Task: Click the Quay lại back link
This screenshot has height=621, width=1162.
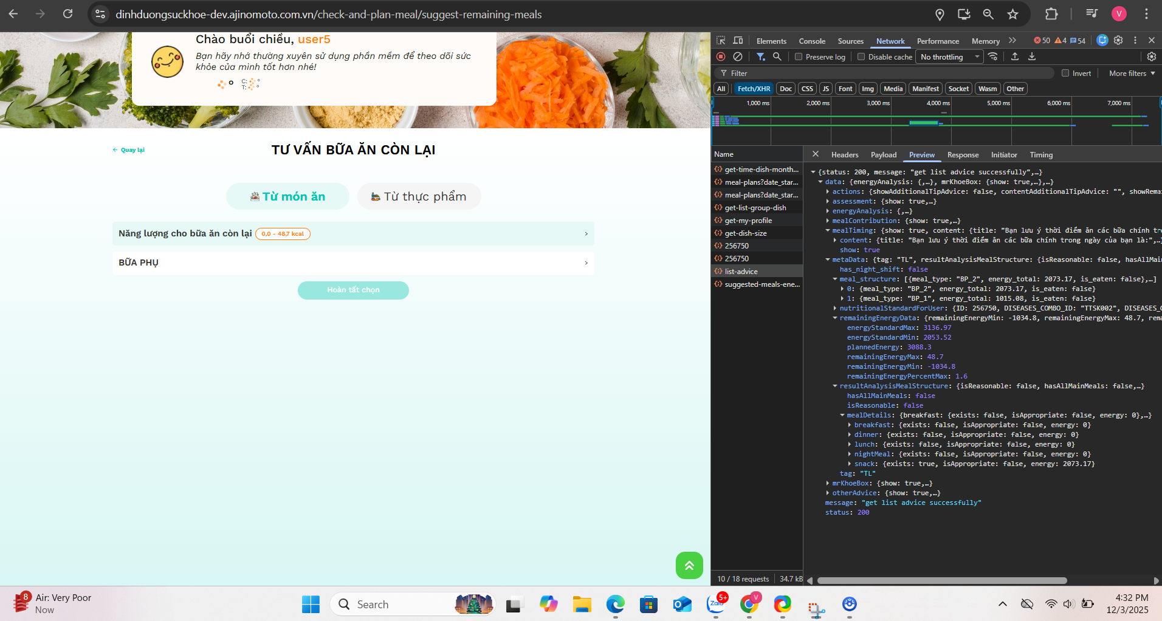Action: click(x=129, y=150)
